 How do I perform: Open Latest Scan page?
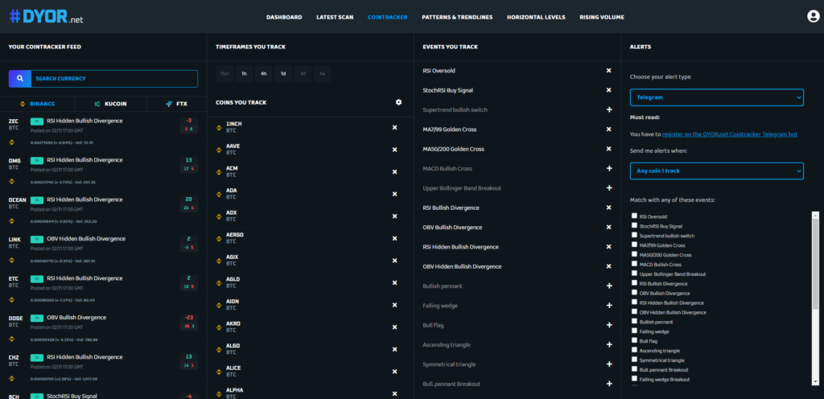335,17
